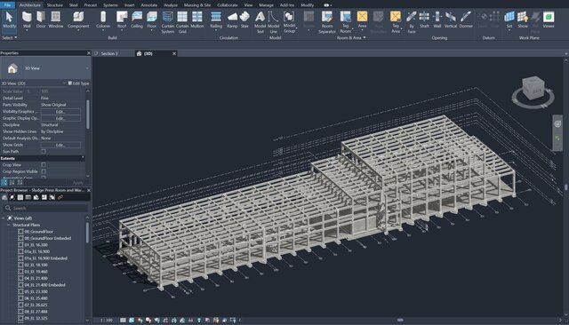Toggle the Sun Path checkbox

click(x=44, y=152)
